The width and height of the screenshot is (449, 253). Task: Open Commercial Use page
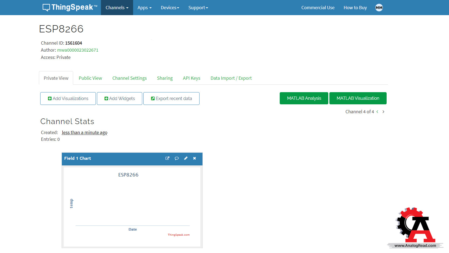coord(318,8)
